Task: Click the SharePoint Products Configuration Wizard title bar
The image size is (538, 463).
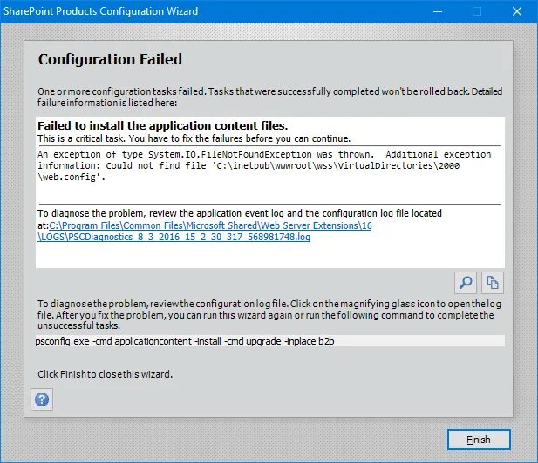Action: click(x=100, y=11)
